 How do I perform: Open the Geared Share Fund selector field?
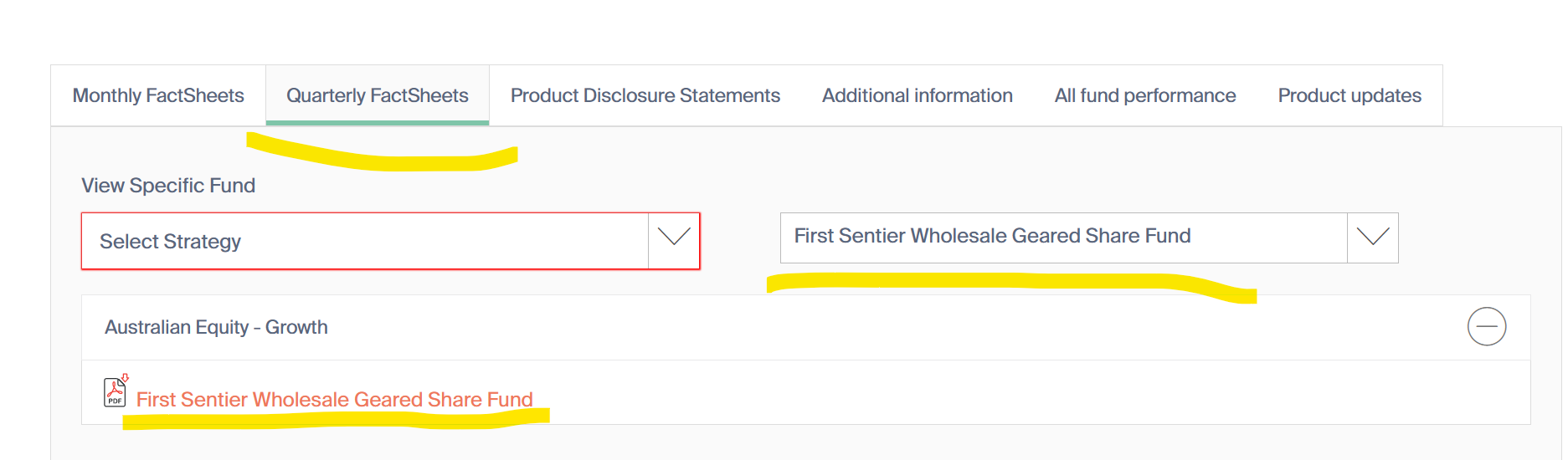(x=1063, y=237)
